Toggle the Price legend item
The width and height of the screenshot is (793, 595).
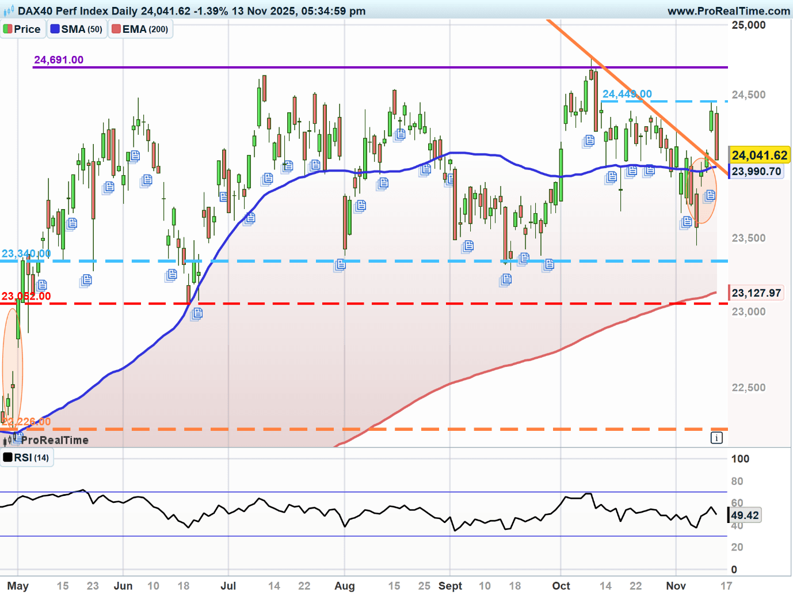pyautogui.click(x=22, y=29)
